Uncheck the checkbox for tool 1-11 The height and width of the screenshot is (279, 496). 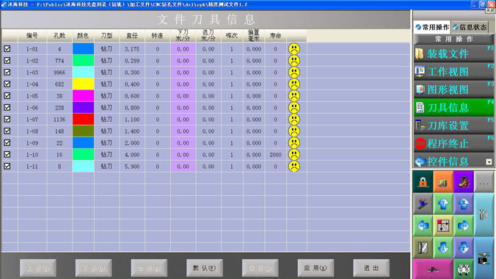[x=7, y=166]
